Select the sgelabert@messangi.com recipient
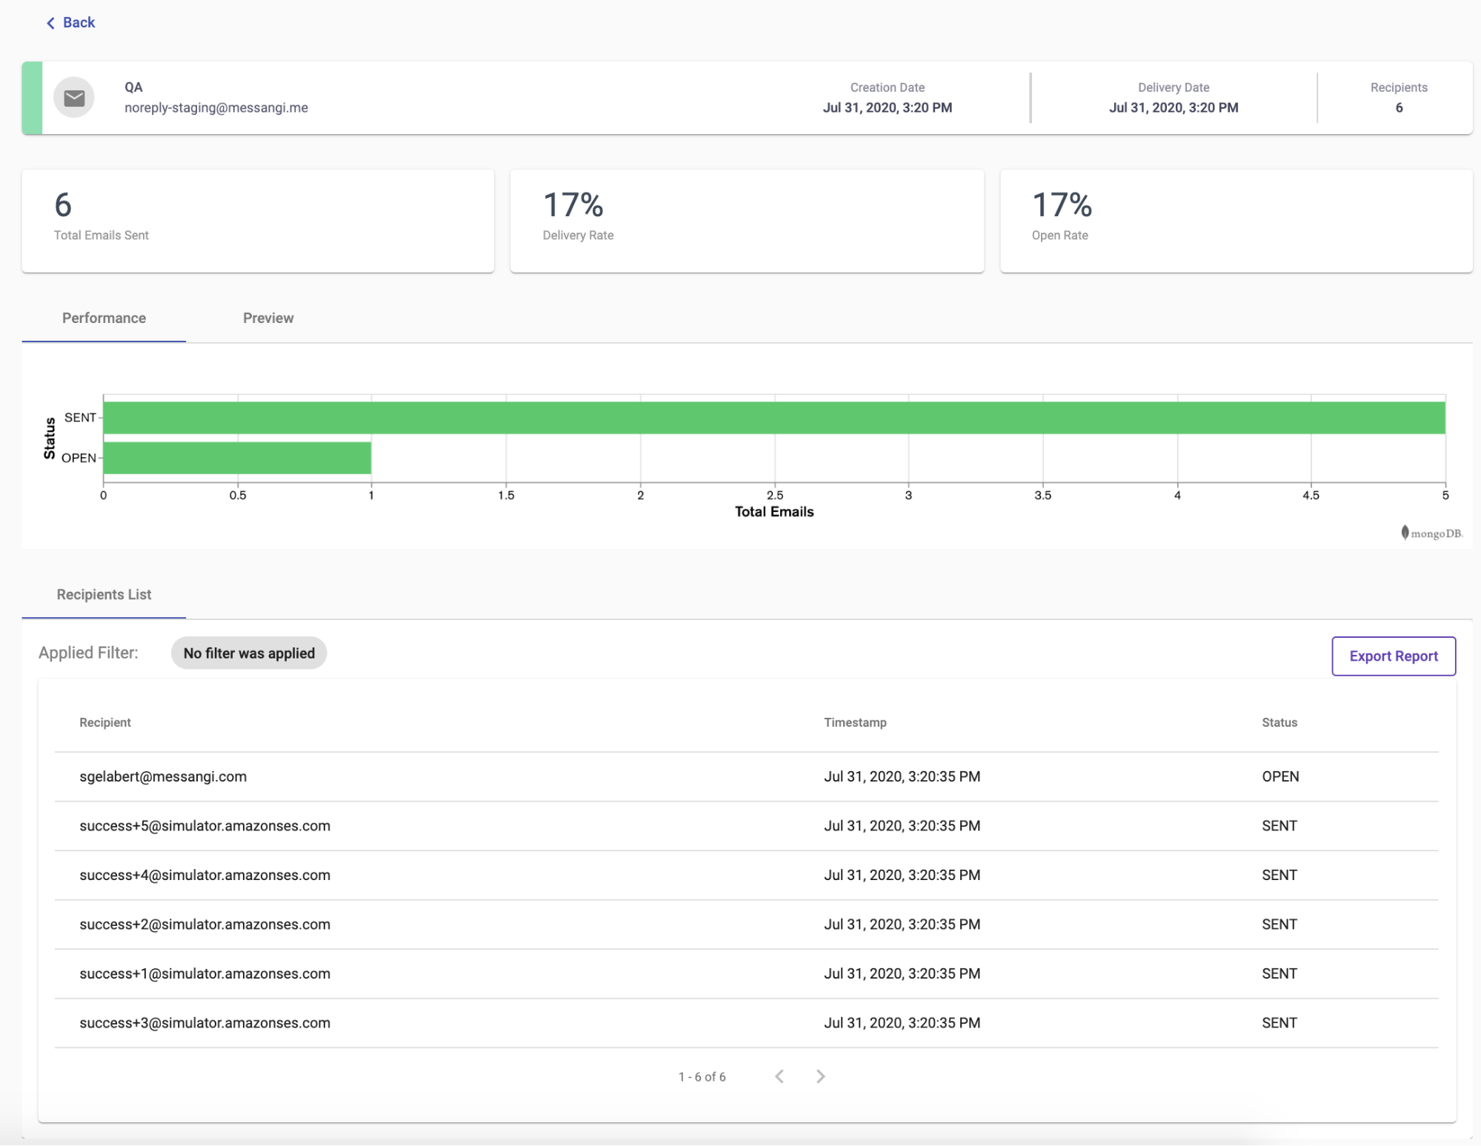Screen dimensions: 1481x1146 pyautogui.click(x=163, y=776)
